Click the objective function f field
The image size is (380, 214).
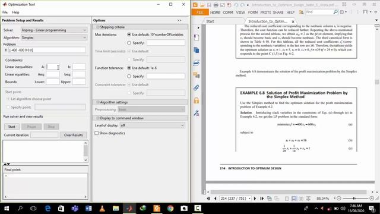click(x=47, y=50)
